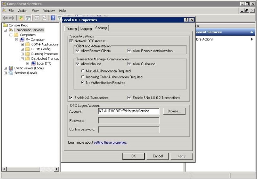Image resolution: width=257 pixels, height=179 pixels.
Task: Collapse the Actions pane section arrow
Action: (x=252, y=32)
